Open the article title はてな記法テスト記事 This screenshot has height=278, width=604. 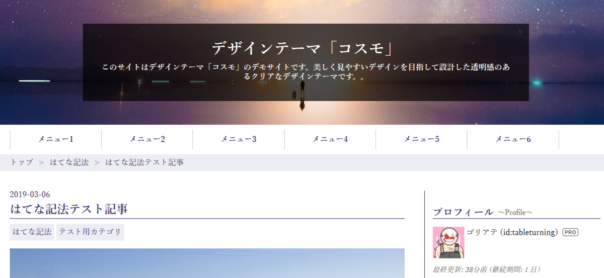[69, 209]
